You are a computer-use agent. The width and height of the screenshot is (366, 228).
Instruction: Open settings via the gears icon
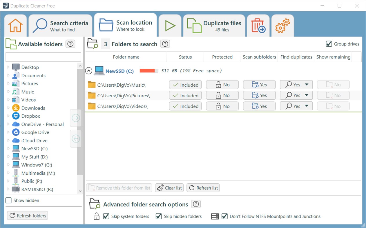tap(282, 25)
